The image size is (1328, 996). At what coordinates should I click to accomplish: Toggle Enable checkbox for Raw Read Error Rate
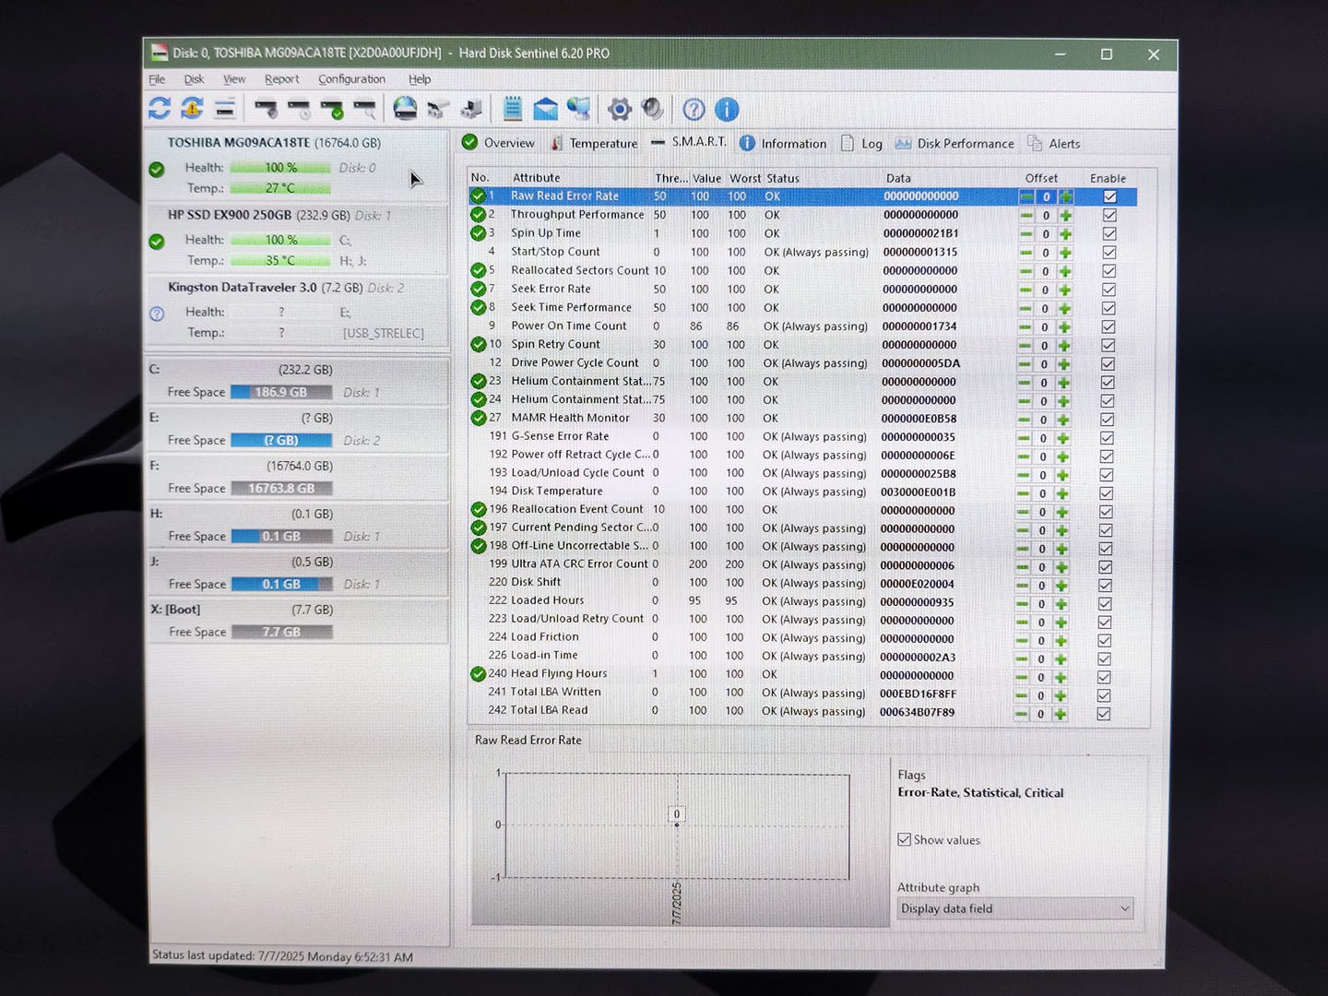point(1110,196)
